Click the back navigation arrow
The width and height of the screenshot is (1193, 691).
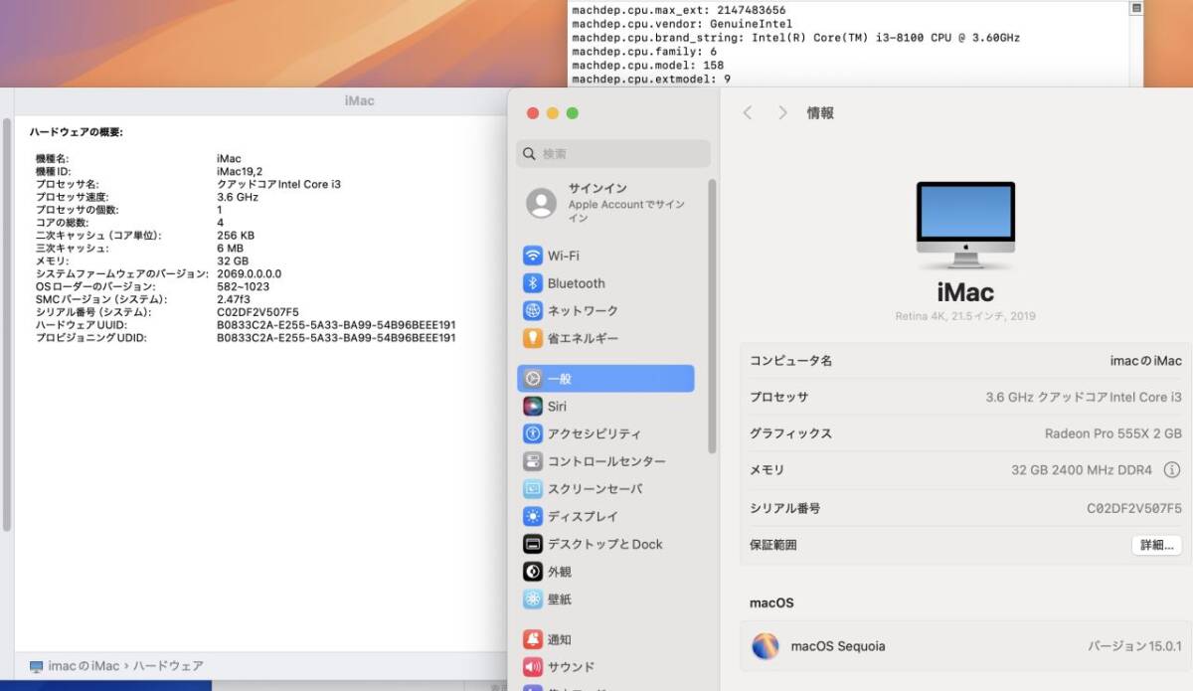coord(747,112)
